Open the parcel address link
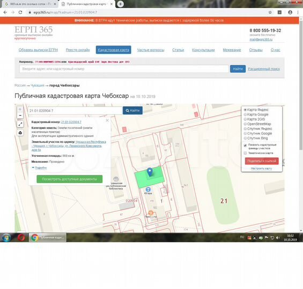 (x=69, y=146)
